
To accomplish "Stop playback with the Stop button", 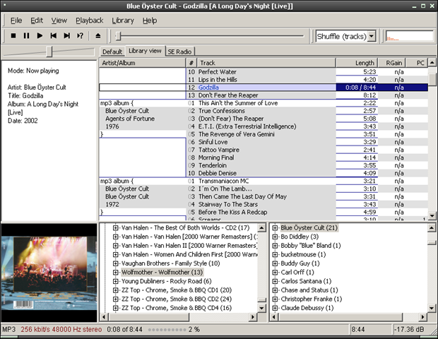I will point(13,36).
